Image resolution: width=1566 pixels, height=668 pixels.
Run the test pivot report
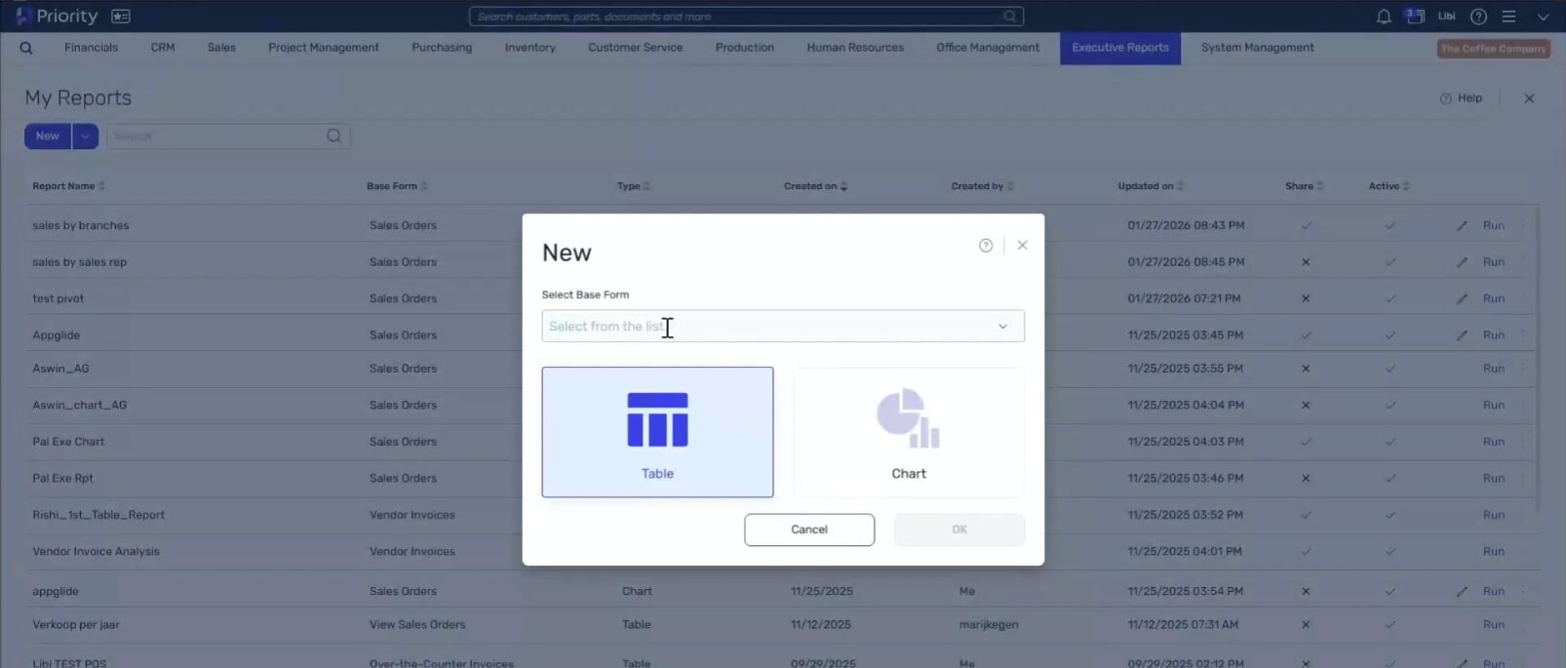point(1493,298)
